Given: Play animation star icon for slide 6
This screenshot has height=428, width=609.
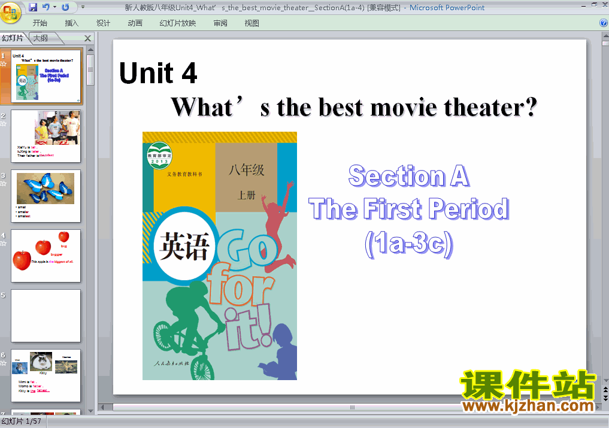Looking at the screenshot, I should click(4, 363).
